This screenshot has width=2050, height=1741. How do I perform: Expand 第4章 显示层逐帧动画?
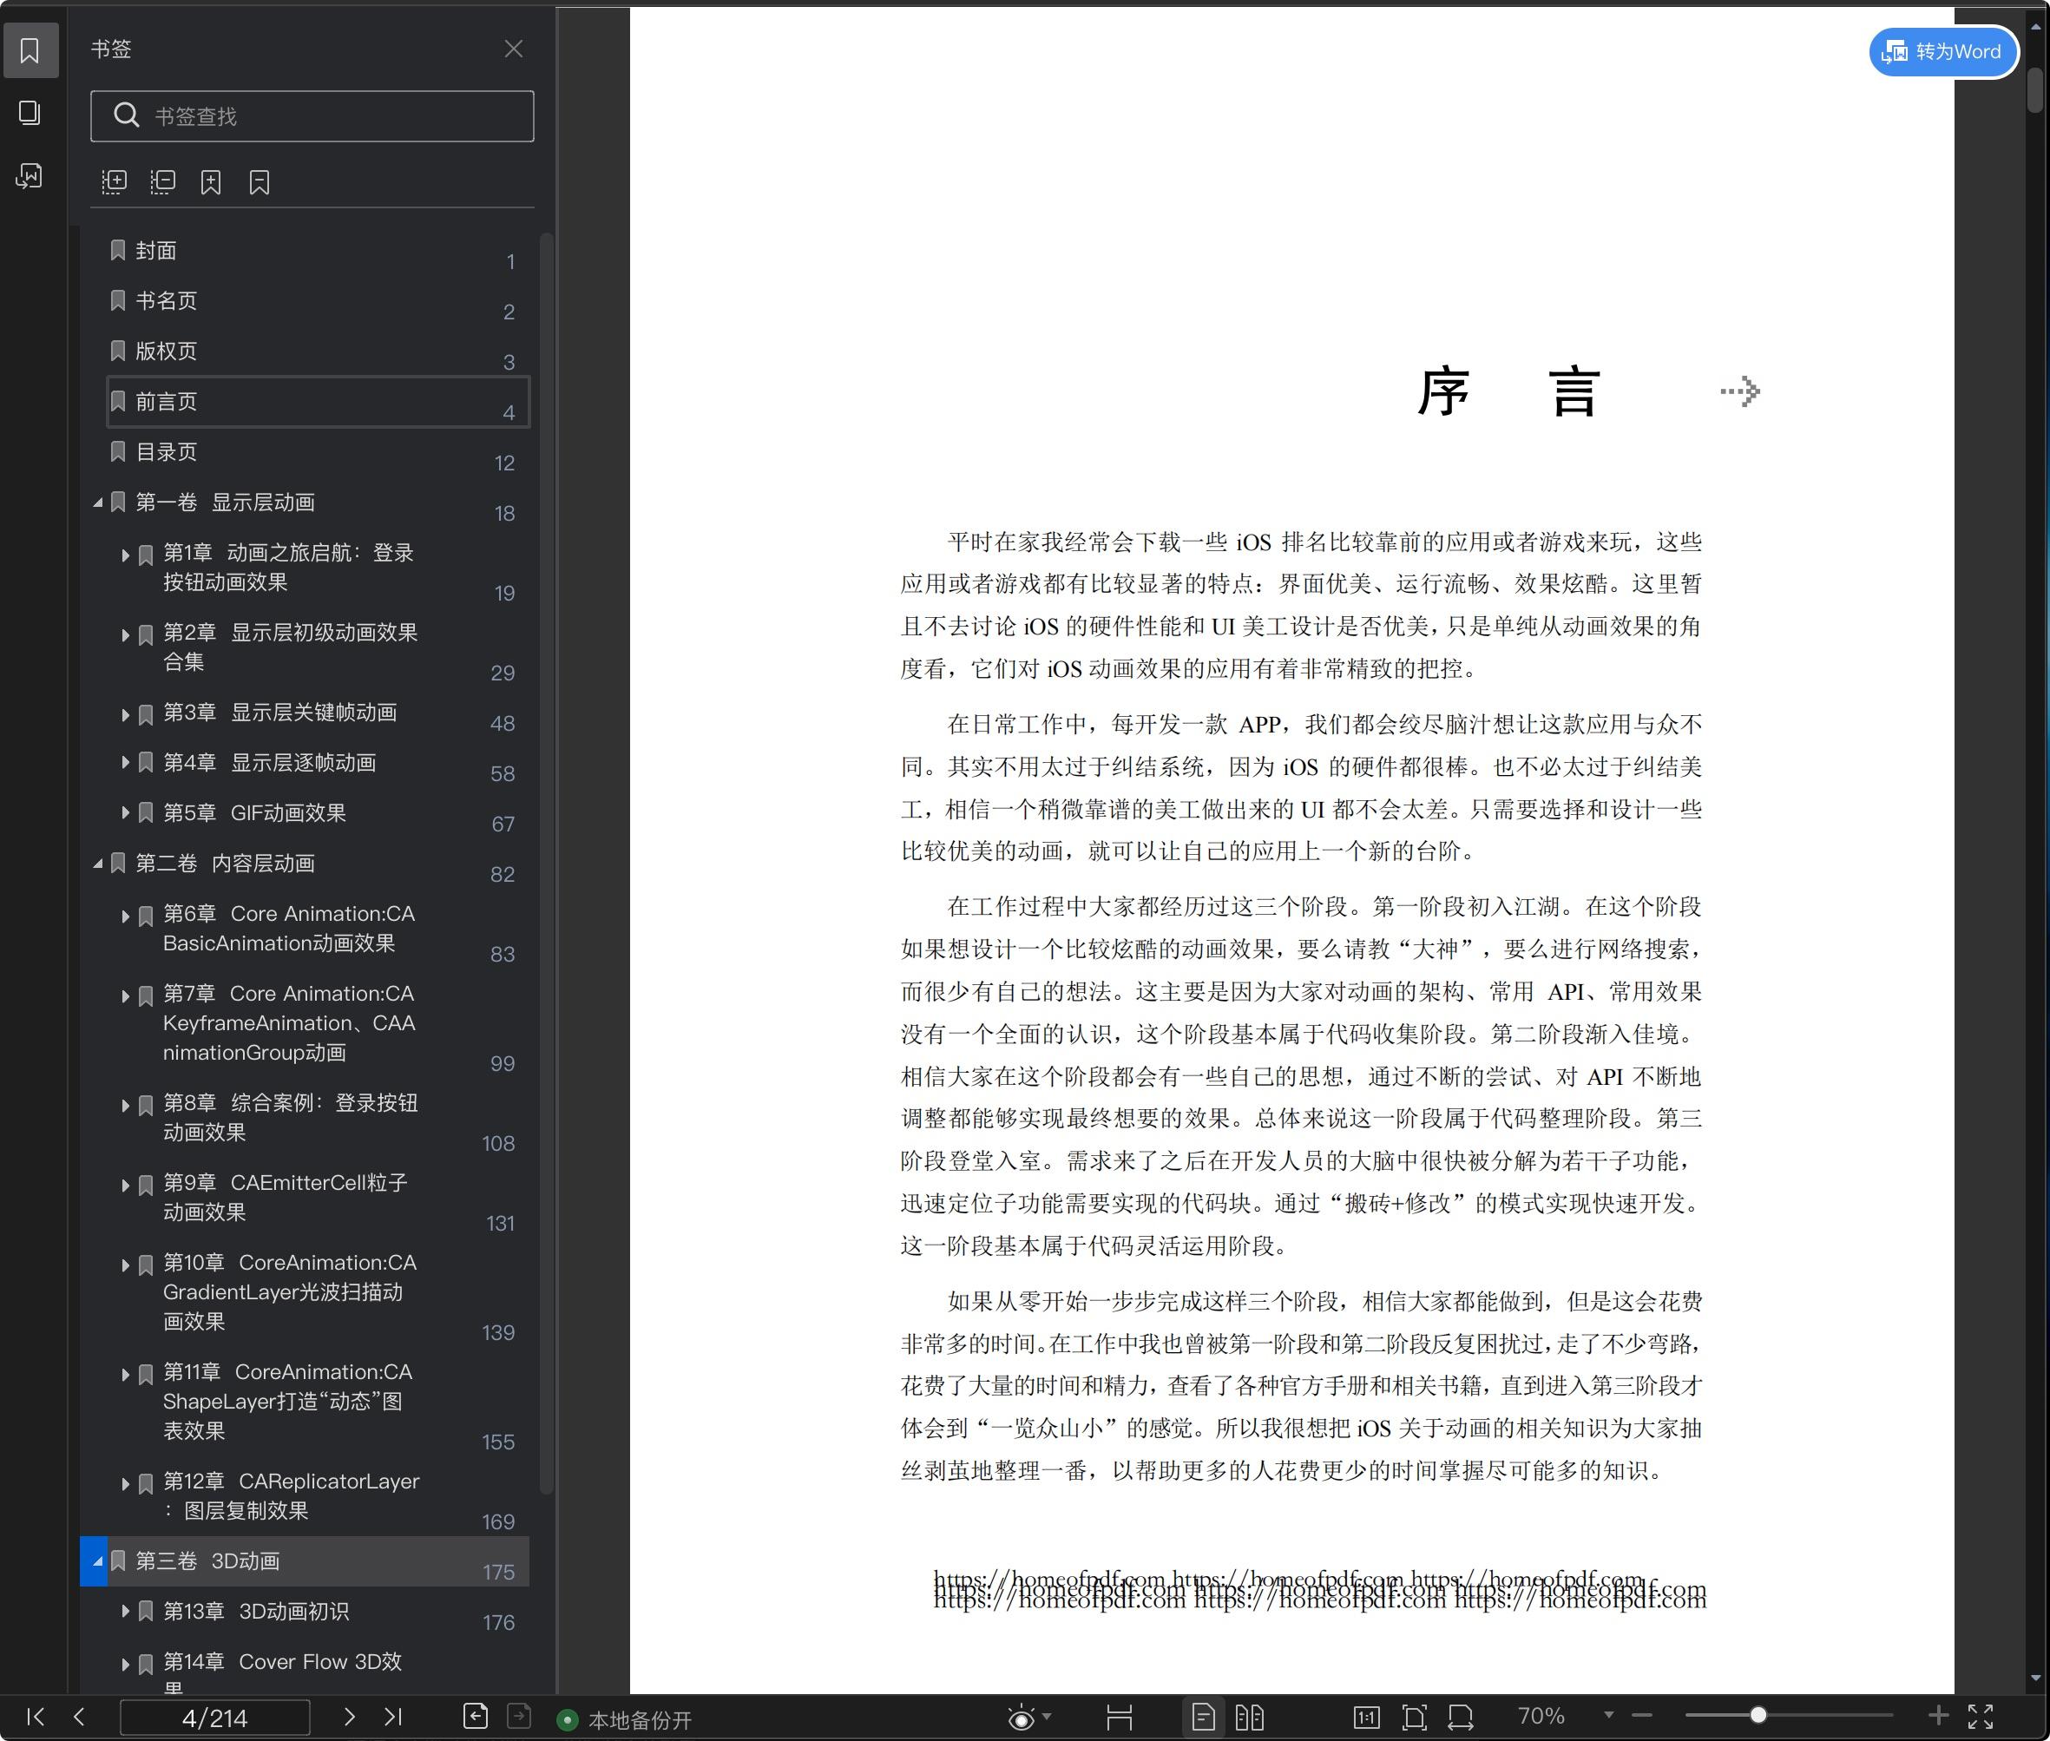125,763
